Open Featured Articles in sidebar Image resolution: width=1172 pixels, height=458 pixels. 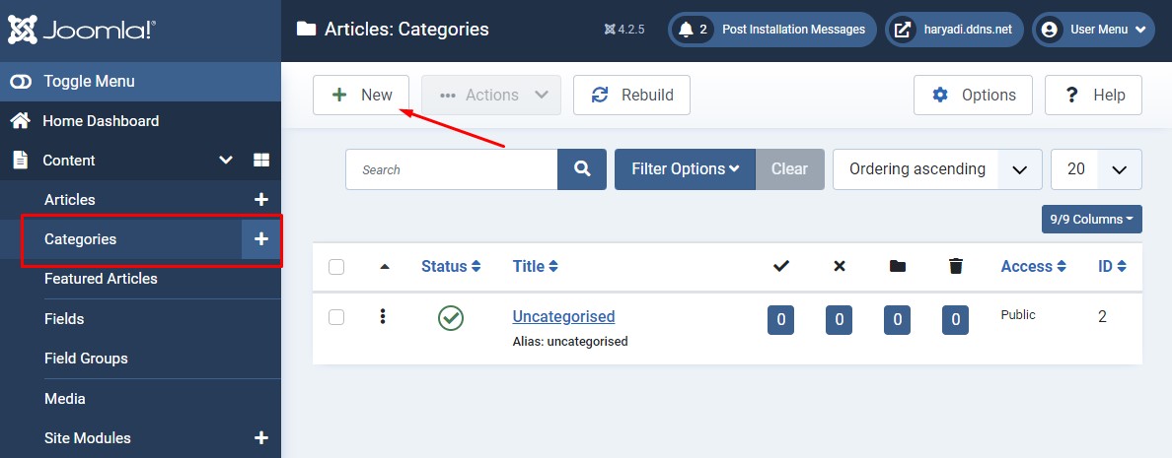pyautogui.click(x=101, y=279)
